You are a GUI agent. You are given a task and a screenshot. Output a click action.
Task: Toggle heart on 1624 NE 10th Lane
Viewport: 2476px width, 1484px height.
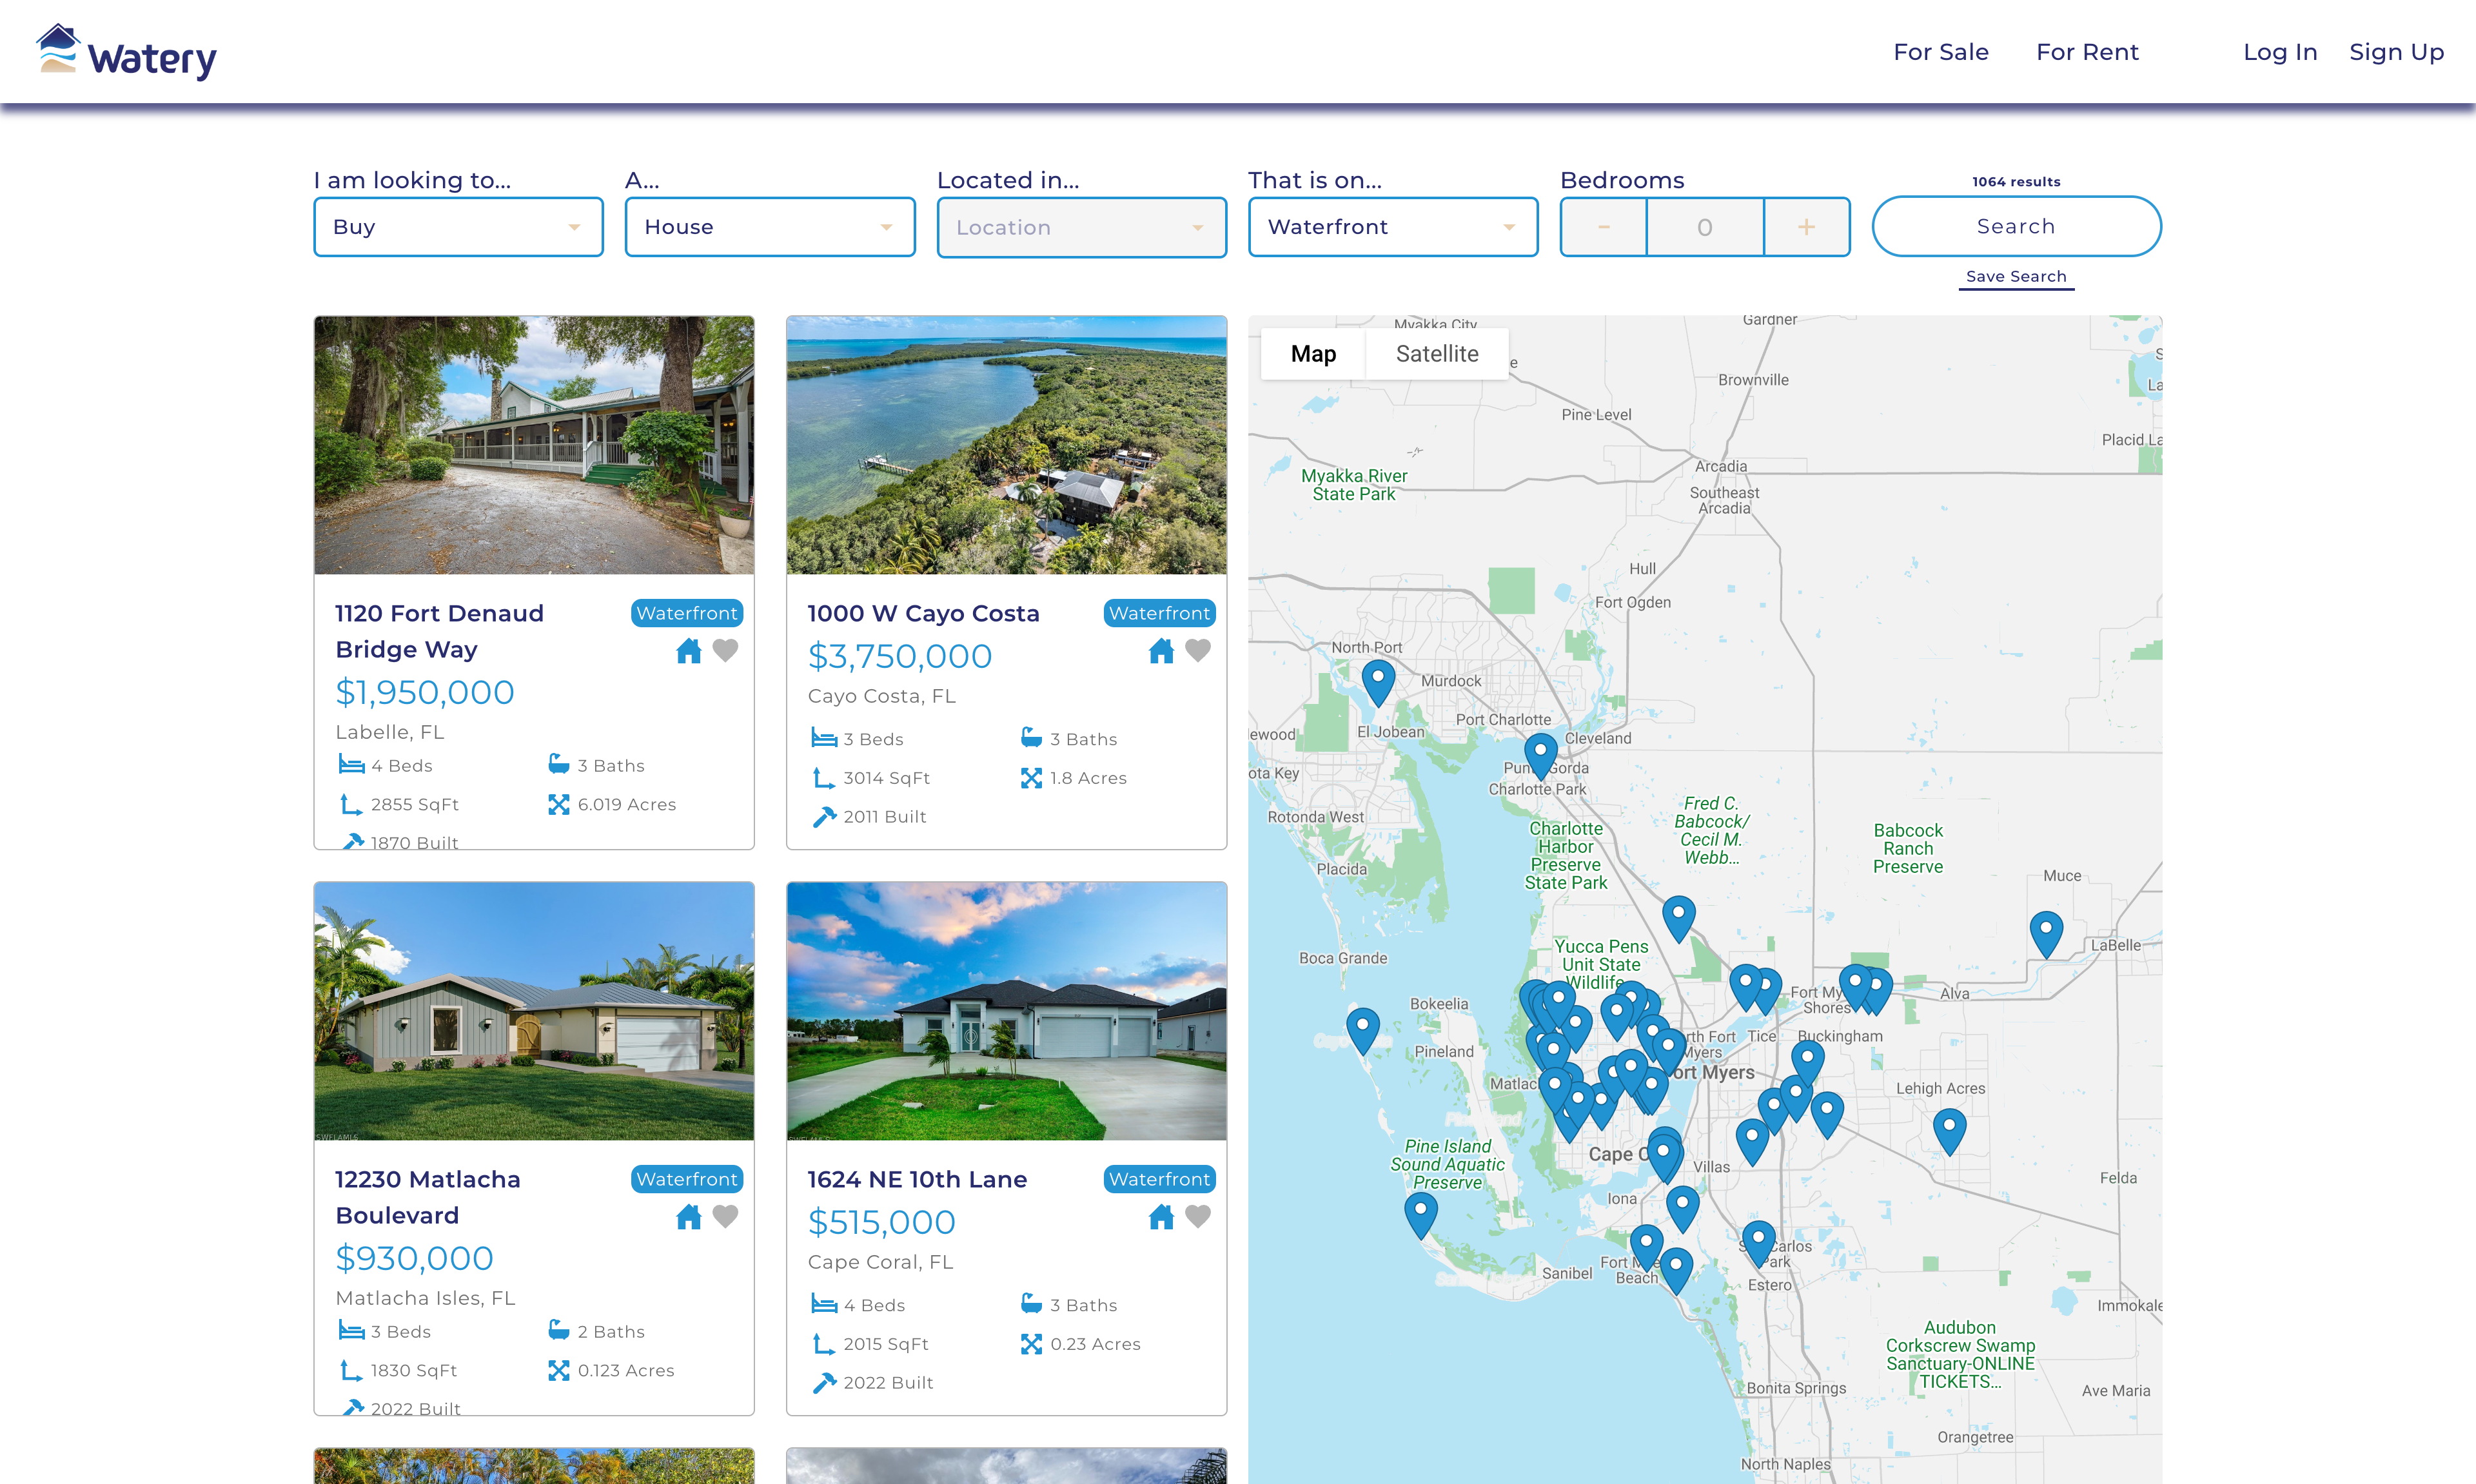(x=1197, y=1217)
